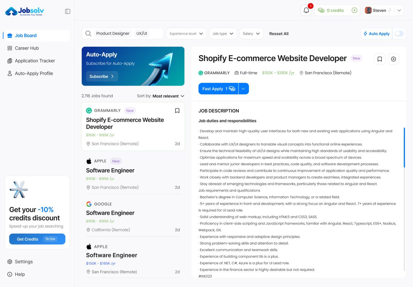413x287 pixels.
Task: Click the search magnifier icon
Action: tap(88, 33)
